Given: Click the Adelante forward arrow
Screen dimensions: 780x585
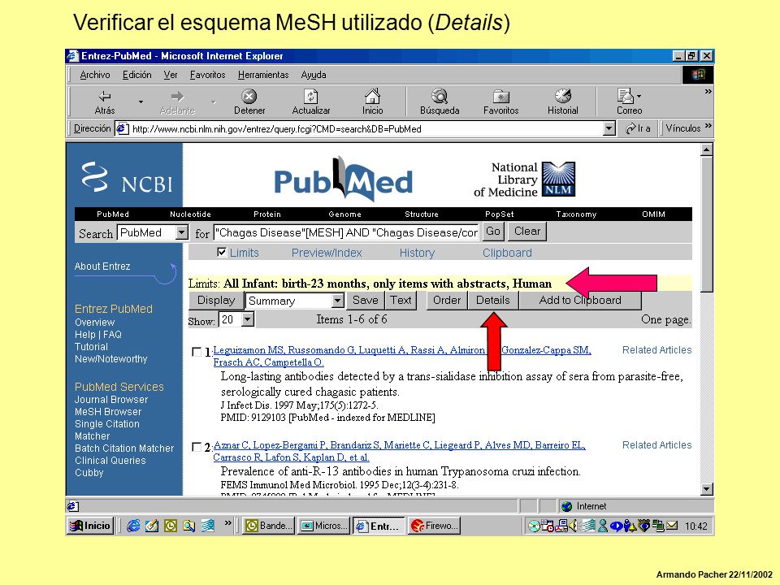Looking at the screenshot, I should click(177, 102).
